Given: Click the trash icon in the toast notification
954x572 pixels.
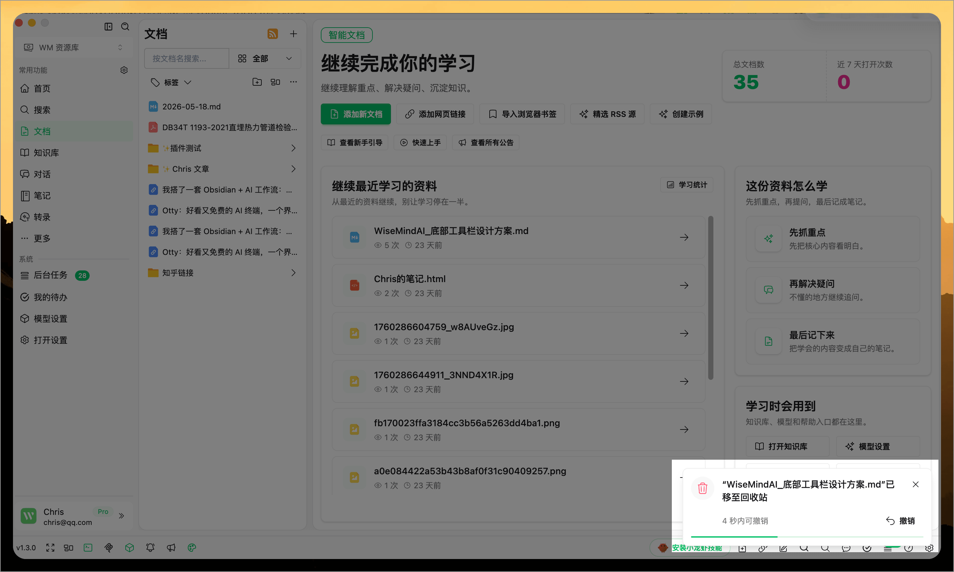Looking at the screenshot, I should click(702, 488).
